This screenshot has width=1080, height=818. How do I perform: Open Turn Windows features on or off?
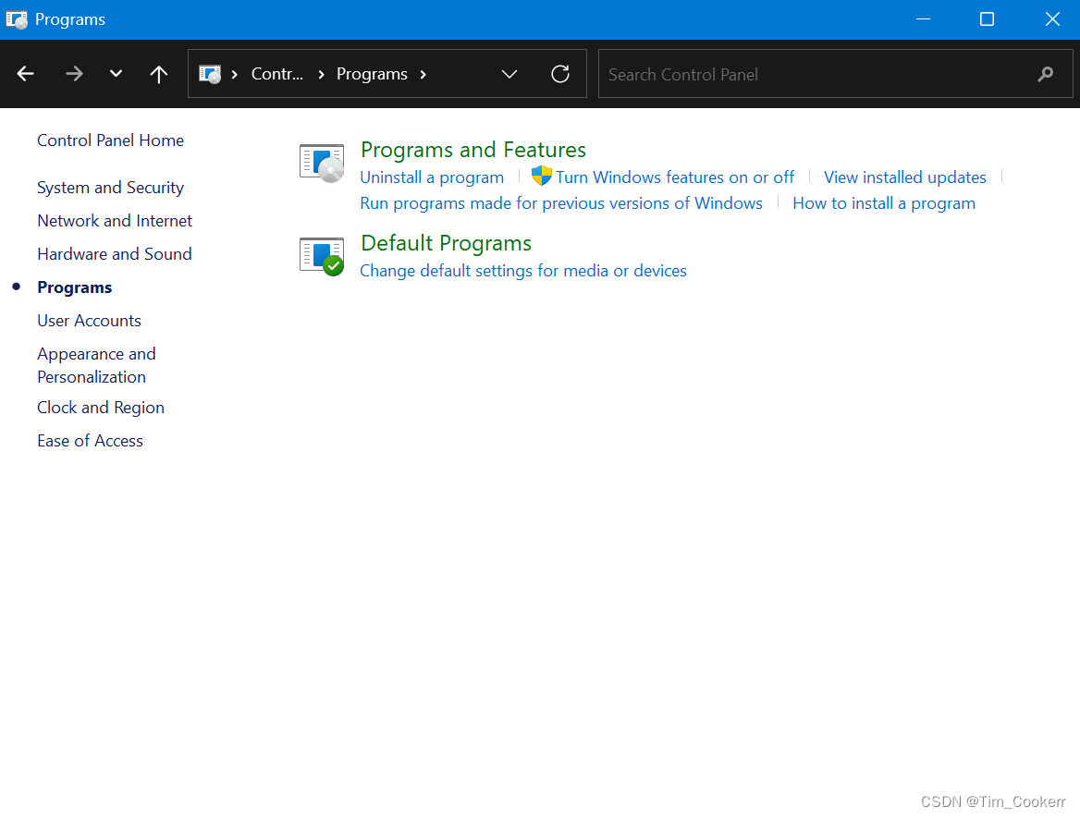(x=675, y=177)
